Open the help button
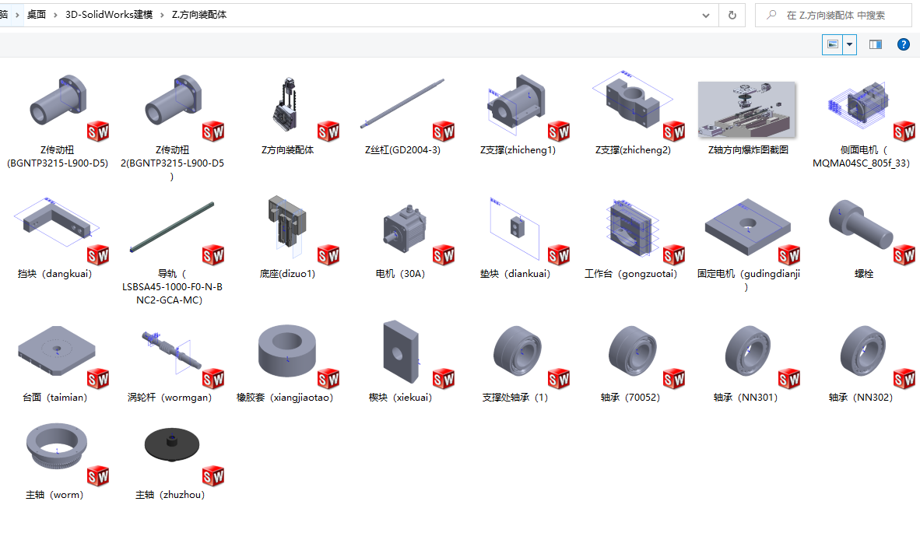 point(904,44)
